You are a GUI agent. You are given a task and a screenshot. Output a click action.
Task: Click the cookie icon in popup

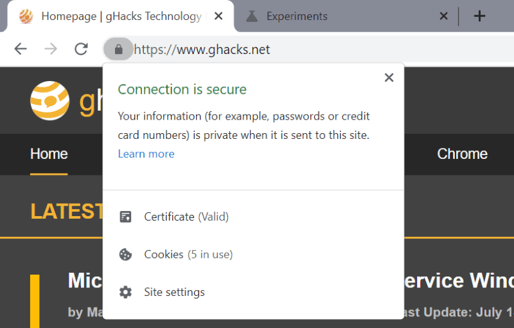click(125, 255)
